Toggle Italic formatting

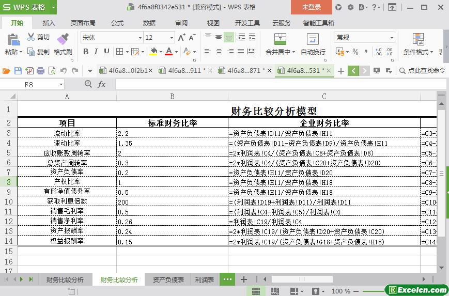point(96,52)
